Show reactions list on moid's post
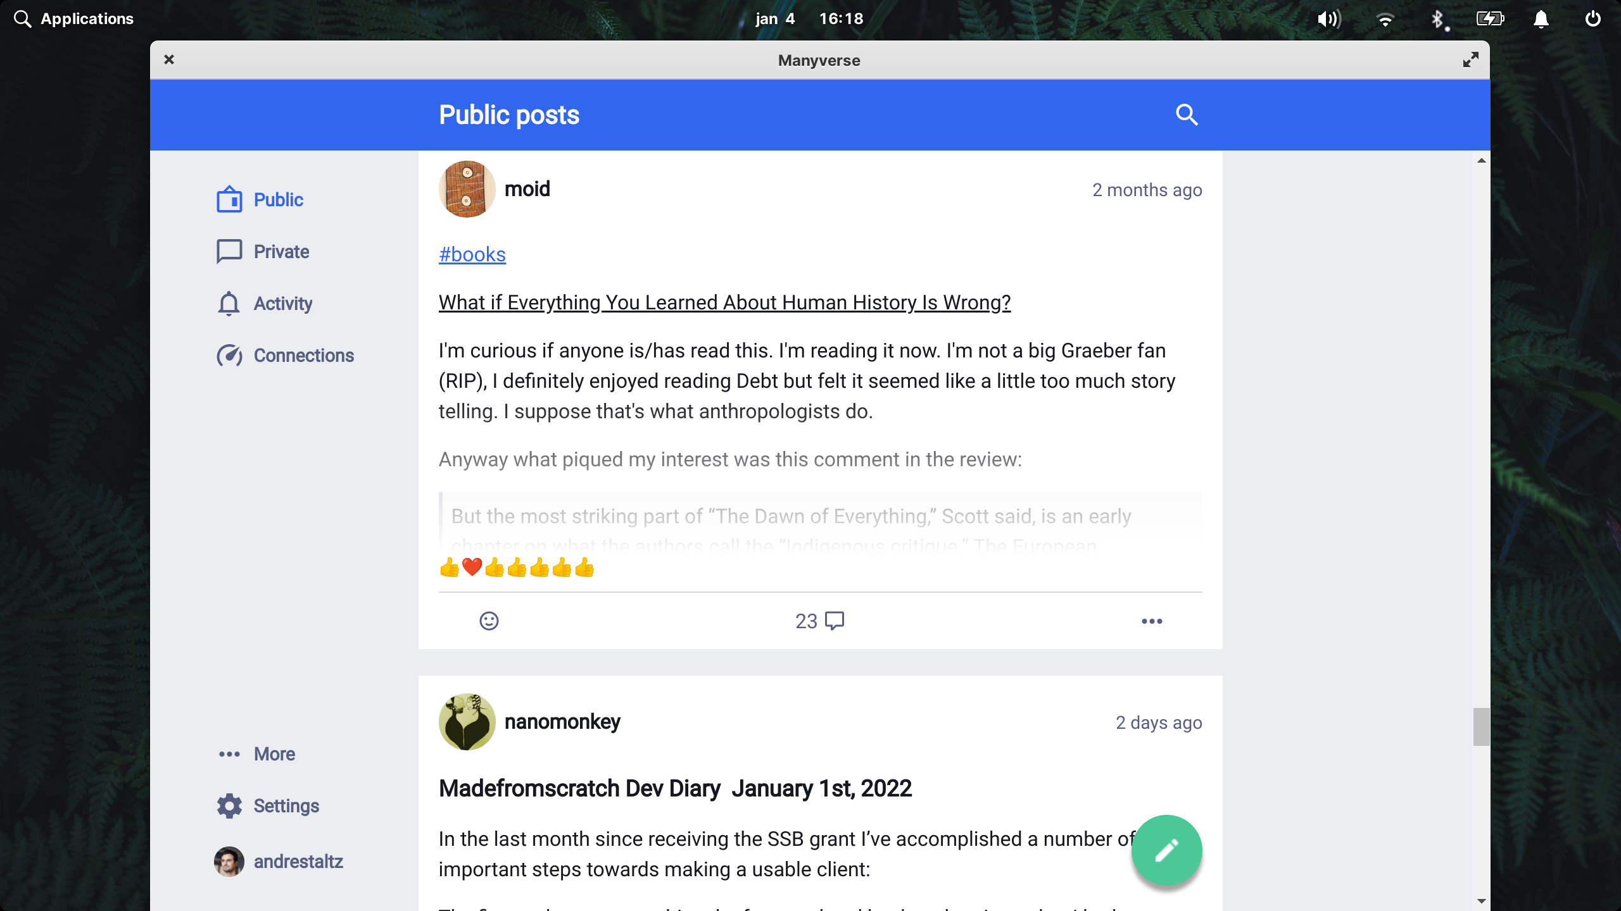The width and height of the screenshot is (1621, 911). coord(517,567)
